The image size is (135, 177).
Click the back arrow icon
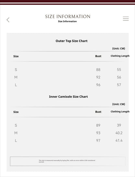pos(8,20)
